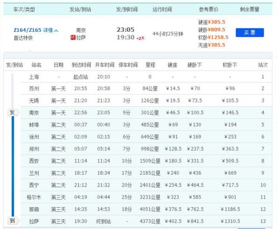Viewport: 278px width, 229px height.
Task: Click the 硬卧 ¥809.5 price
Action: (x=212, y=30)
